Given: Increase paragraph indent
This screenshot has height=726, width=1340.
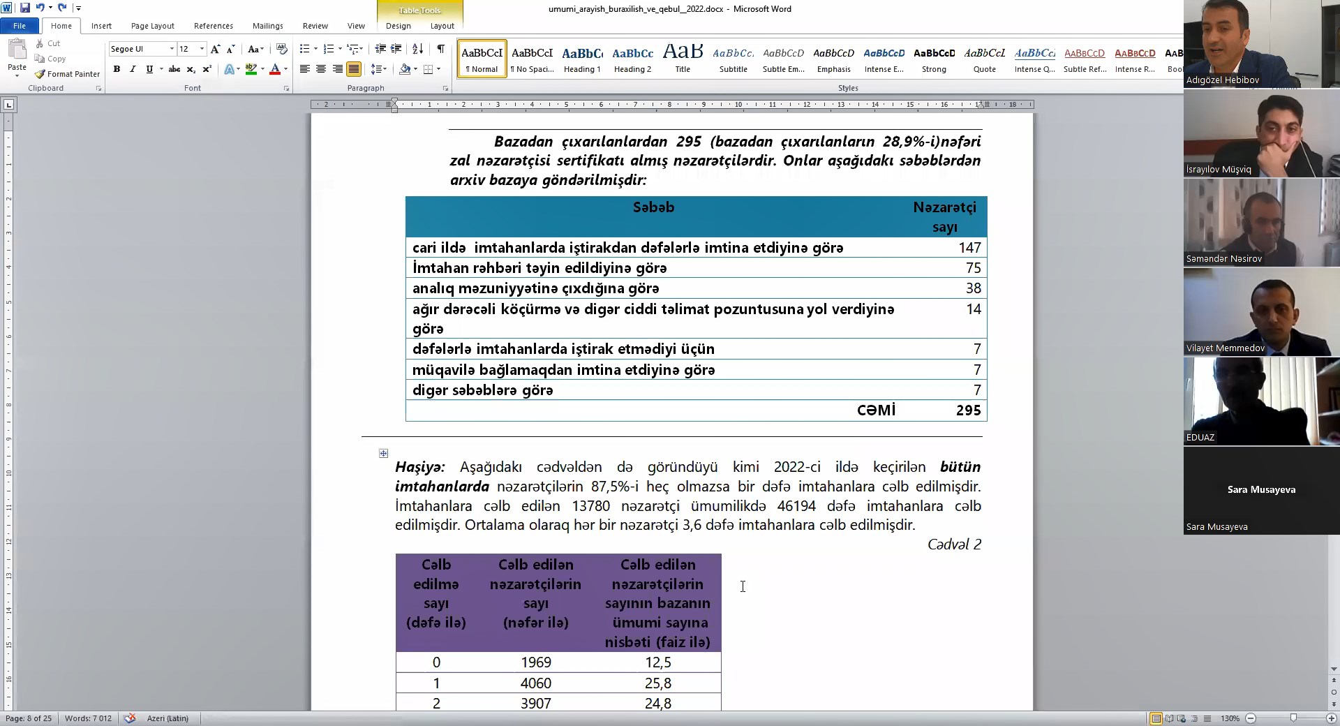Looking at the screenshot, I should pyautogui.click(x=396, y=49).
